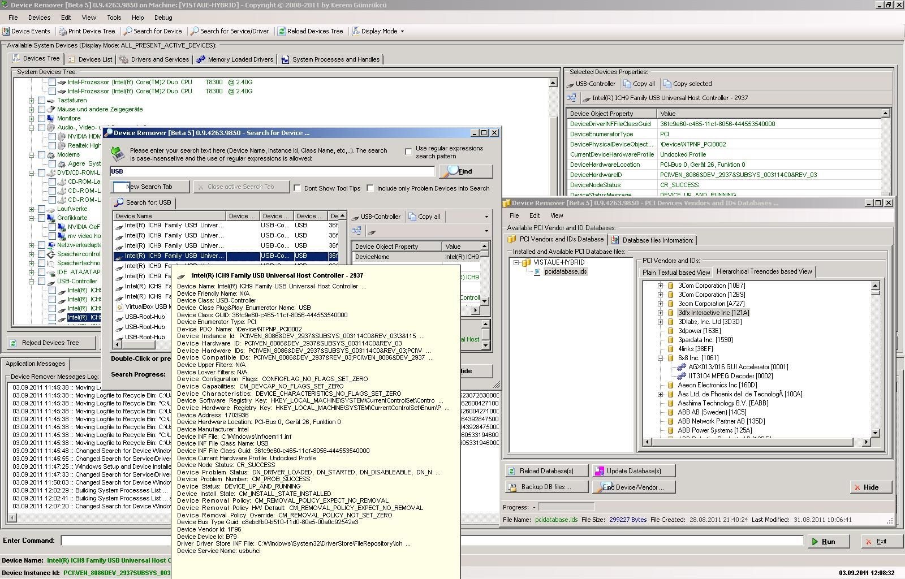Click the Update Database(s) button icon
The height and width of the screenshot is (579, 905).
pyautogui.click(x=598, y=471)
